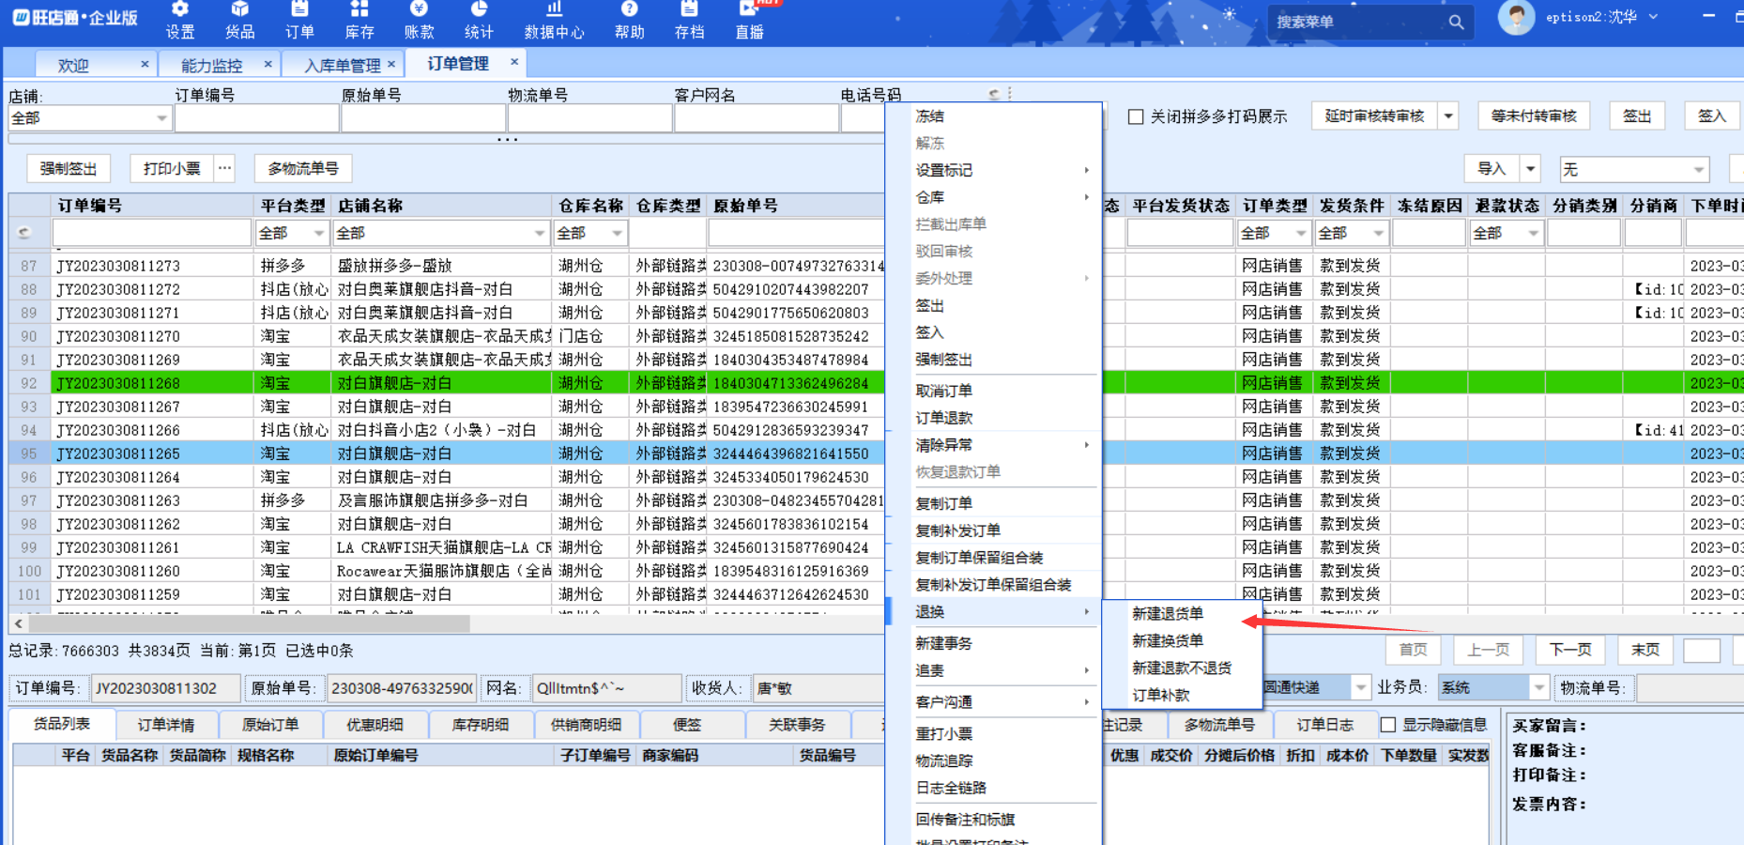This screenshot has height=845, width=1744.
Task: Click the 强制签出 button
Action: (69, 169)
